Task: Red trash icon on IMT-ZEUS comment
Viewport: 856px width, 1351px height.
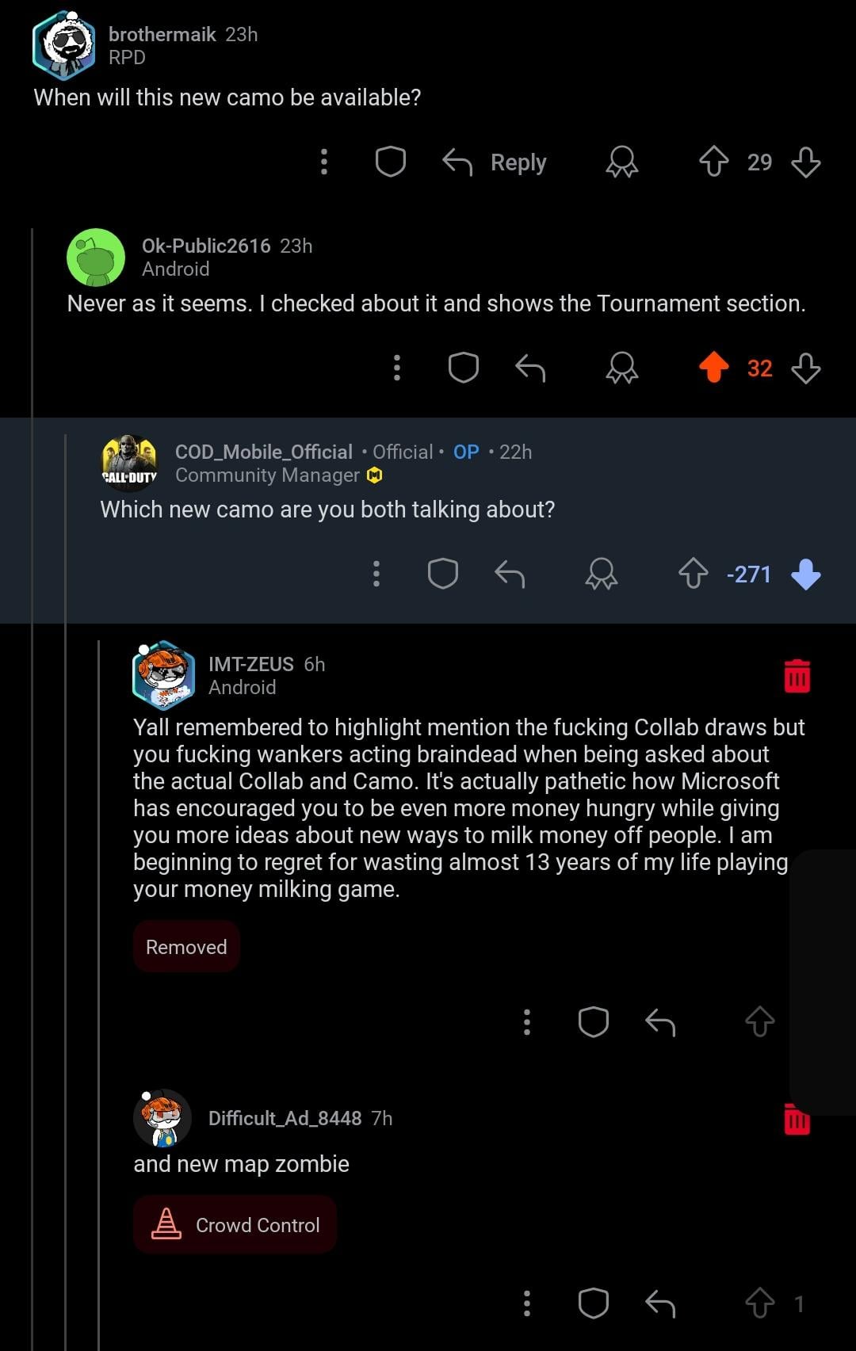Action: (797, 676)
